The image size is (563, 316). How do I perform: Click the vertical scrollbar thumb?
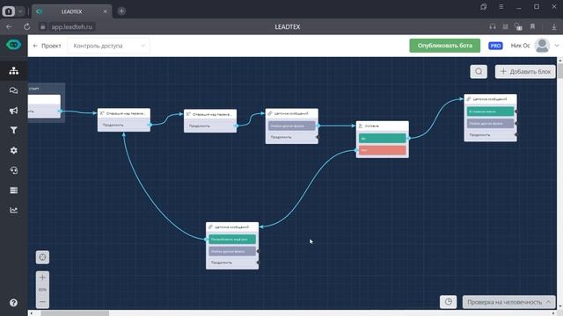coord(560,72)
